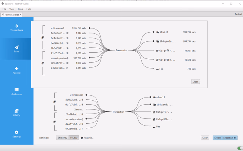Click the Transaction node in lower diagram
The width and height of the screenshot is (243, 151).
[x=118, y=112]
